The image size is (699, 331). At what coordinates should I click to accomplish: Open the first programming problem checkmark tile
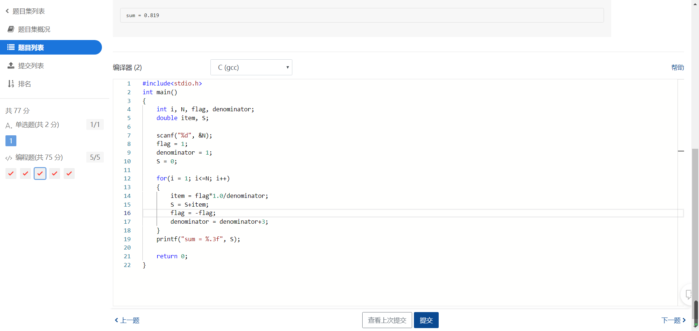(11, 174)
